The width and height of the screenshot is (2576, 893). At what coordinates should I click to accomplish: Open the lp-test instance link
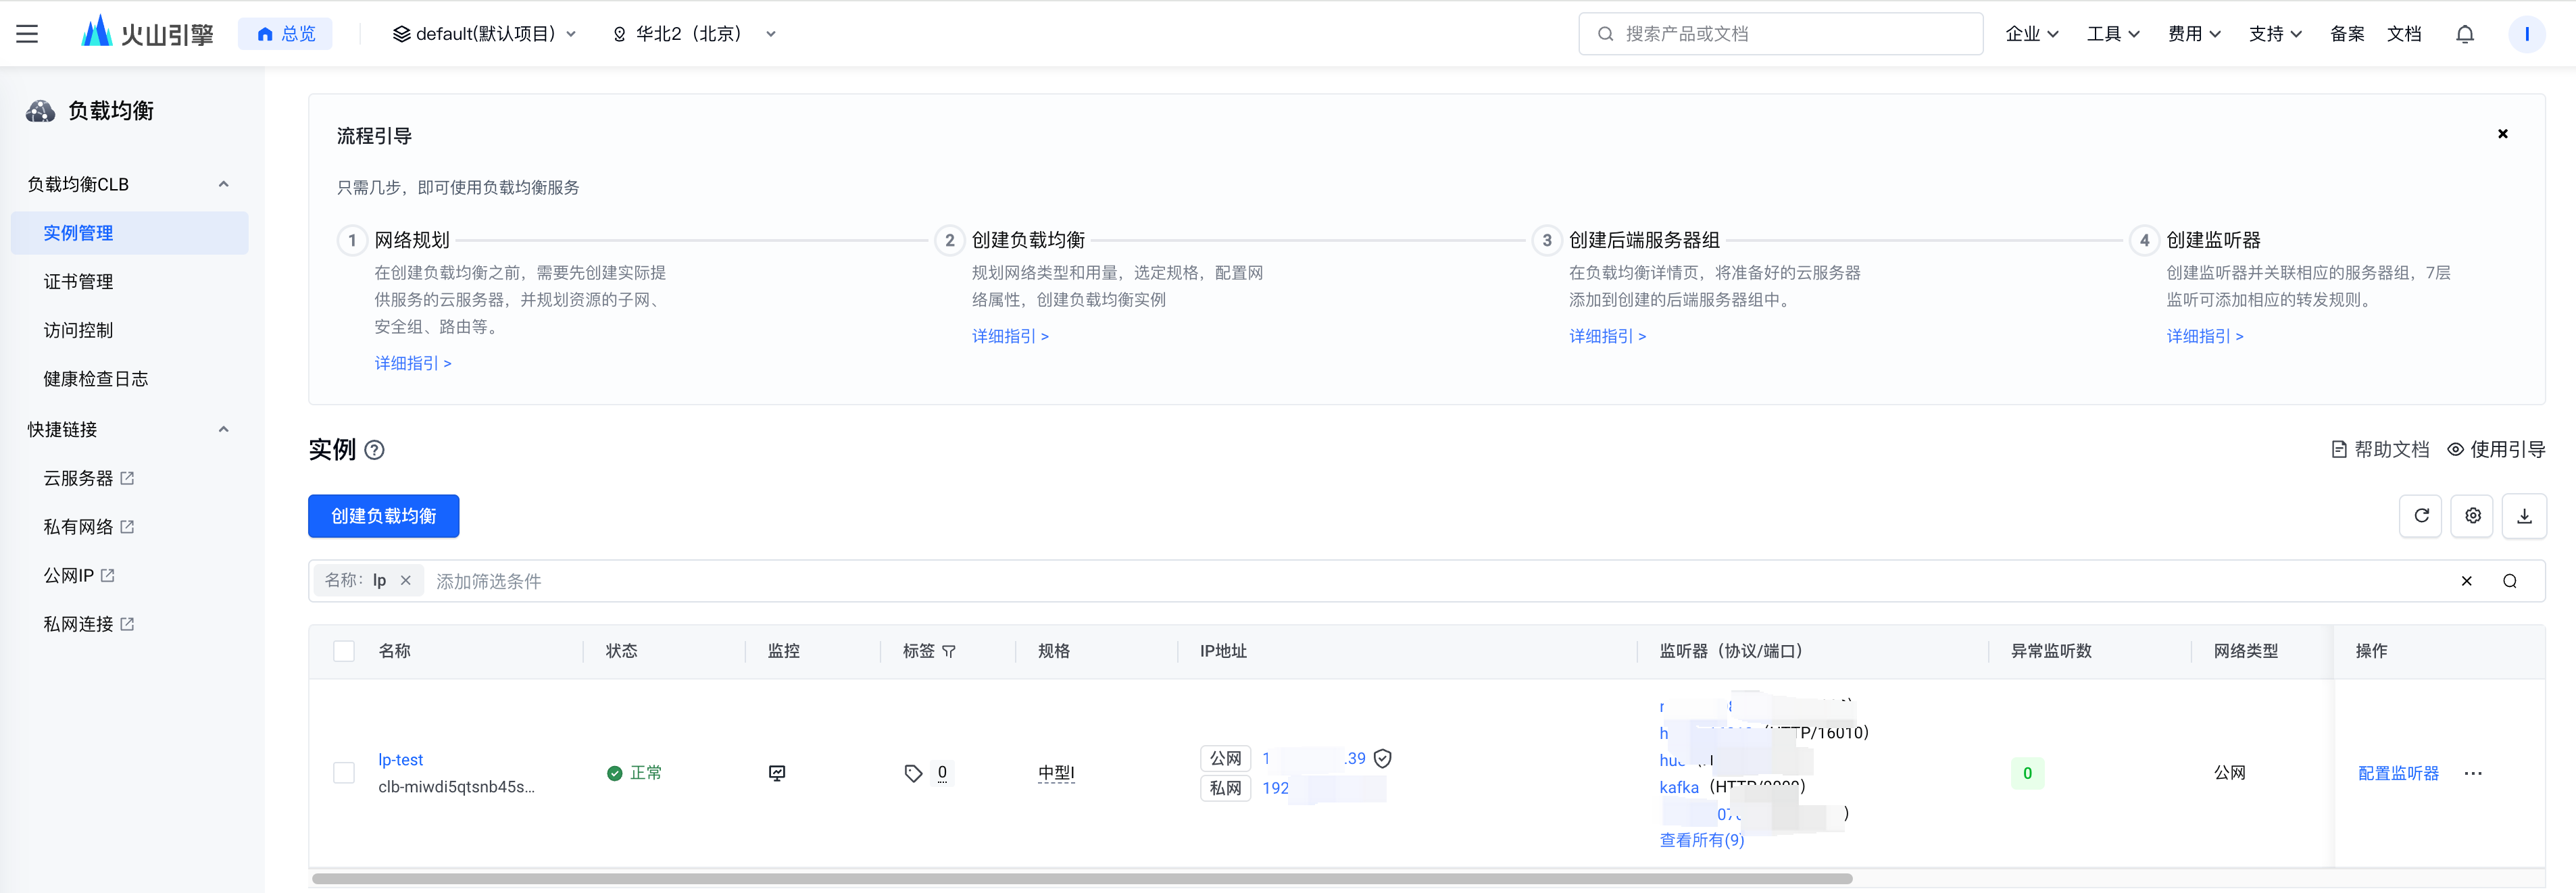pos(400,760)
